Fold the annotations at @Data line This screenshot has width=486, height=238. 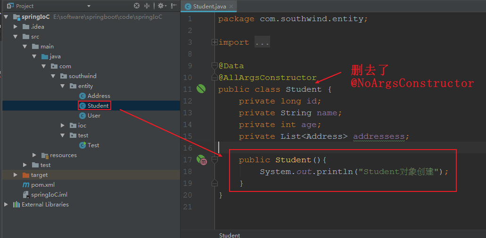pyautogui.click(x=214, y=65)
